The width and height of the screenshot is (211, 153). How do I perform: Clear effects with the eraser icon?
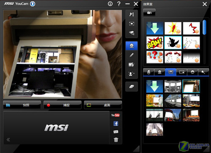point(132,87)
